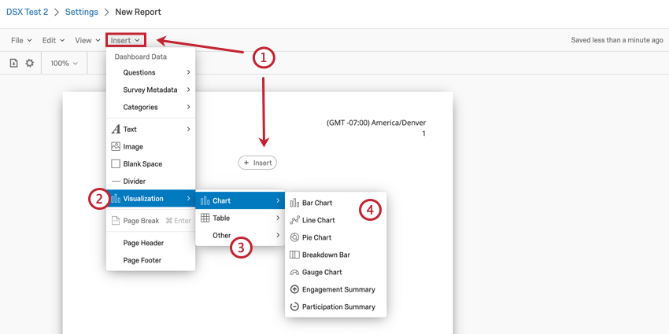This screenshot has height=334, width=669.
Task: Open the Insert menu in toolbar
Action: tap(126, 40)
